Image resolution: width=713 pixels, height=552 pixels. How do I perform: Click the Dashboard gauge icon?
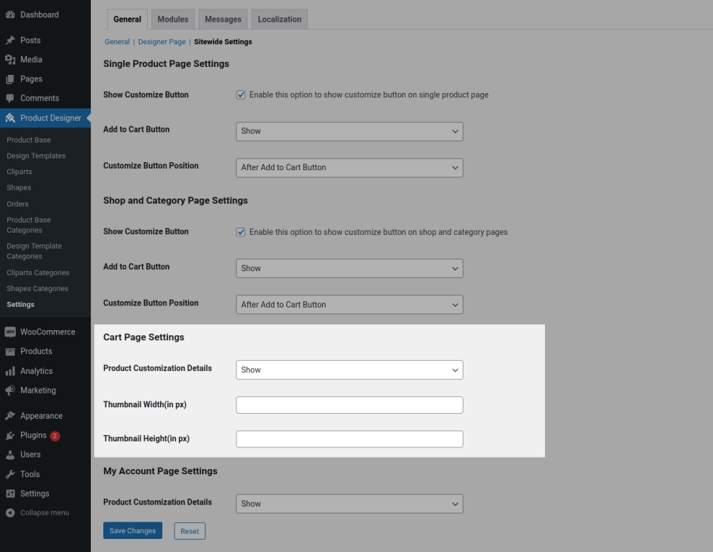[x=10, y=15]
